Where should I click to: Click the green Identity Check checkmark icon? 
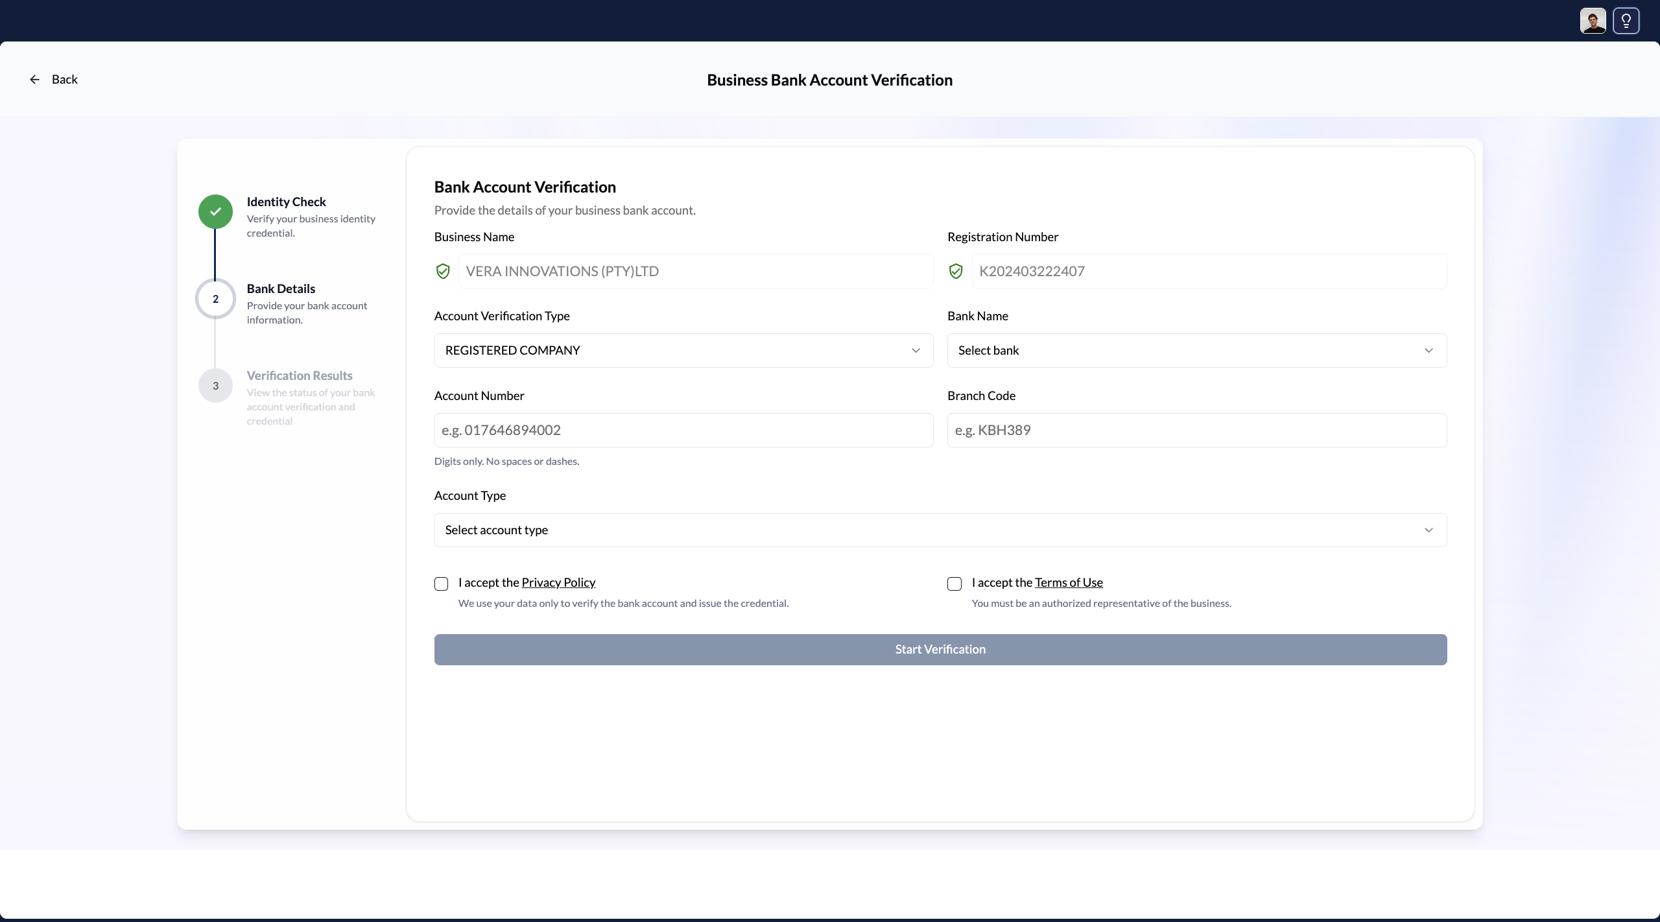[215, 211]
